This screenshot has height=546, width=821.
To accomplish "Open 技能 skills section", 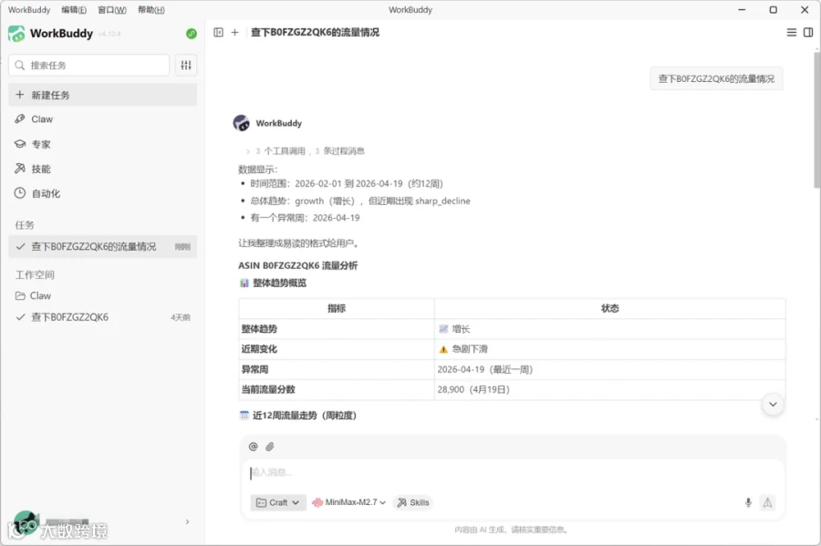I will tap(102, 169).
